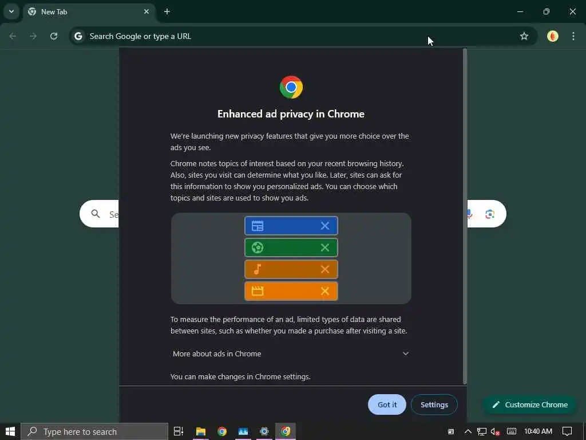Click the green soccer topic icon
Viewport: 586px width, 440px height.
[258, 247]
